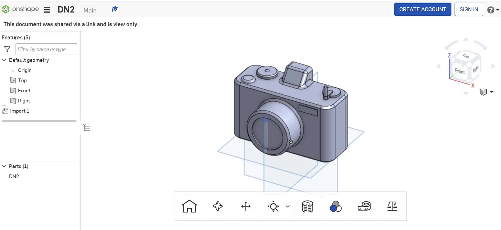Image resolution: width=501 pixels, height=230 pixels.
Task: Click the Home view icon
Action: point(189,206)
